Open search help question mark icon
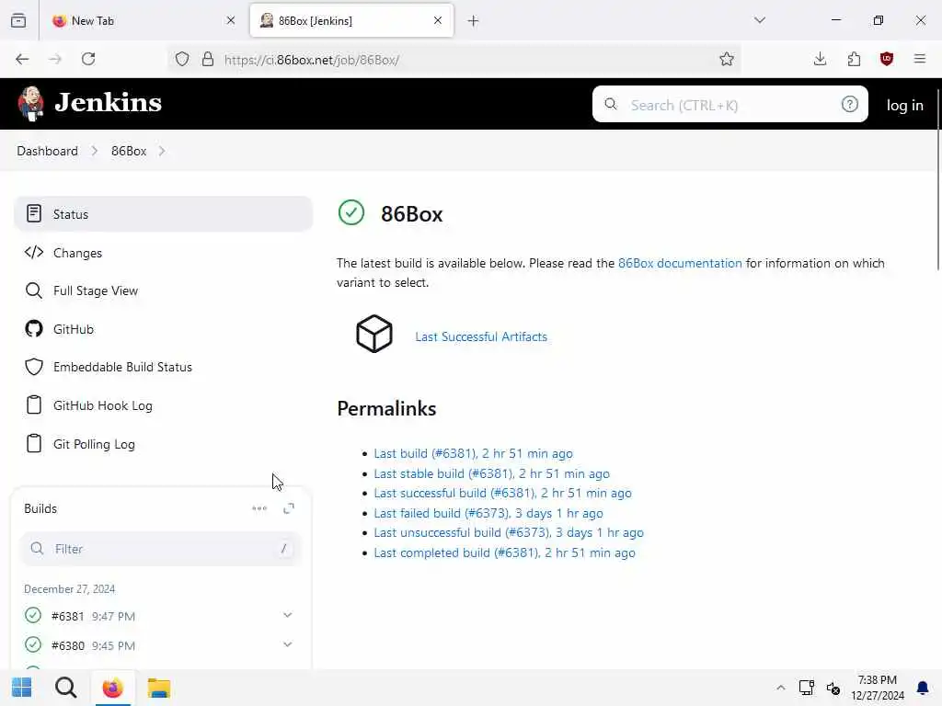Viewport: 942px width, 706px height. [849, 105]
